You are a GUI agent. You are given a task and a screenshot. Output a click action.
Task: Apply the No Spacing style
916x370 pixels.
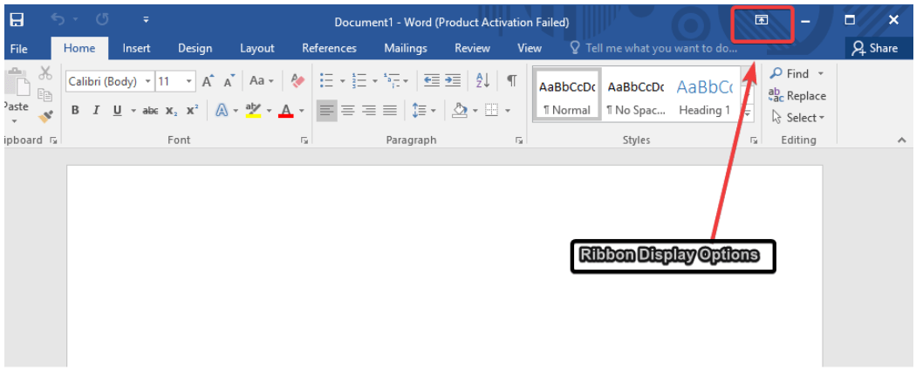(x=636, y=95)
